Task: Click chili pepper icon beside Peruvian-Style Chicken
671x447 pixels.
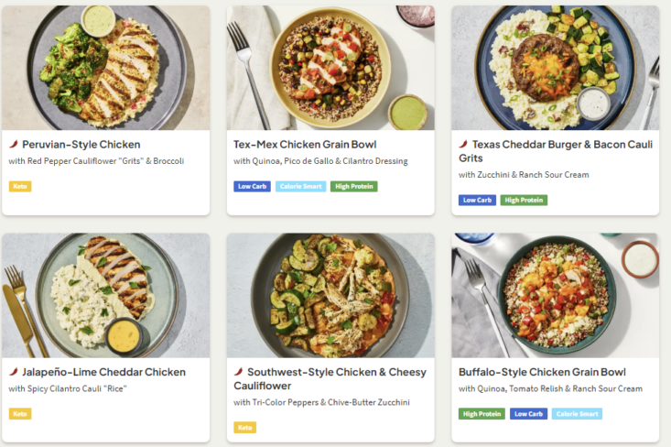Action: coord(14,145)
